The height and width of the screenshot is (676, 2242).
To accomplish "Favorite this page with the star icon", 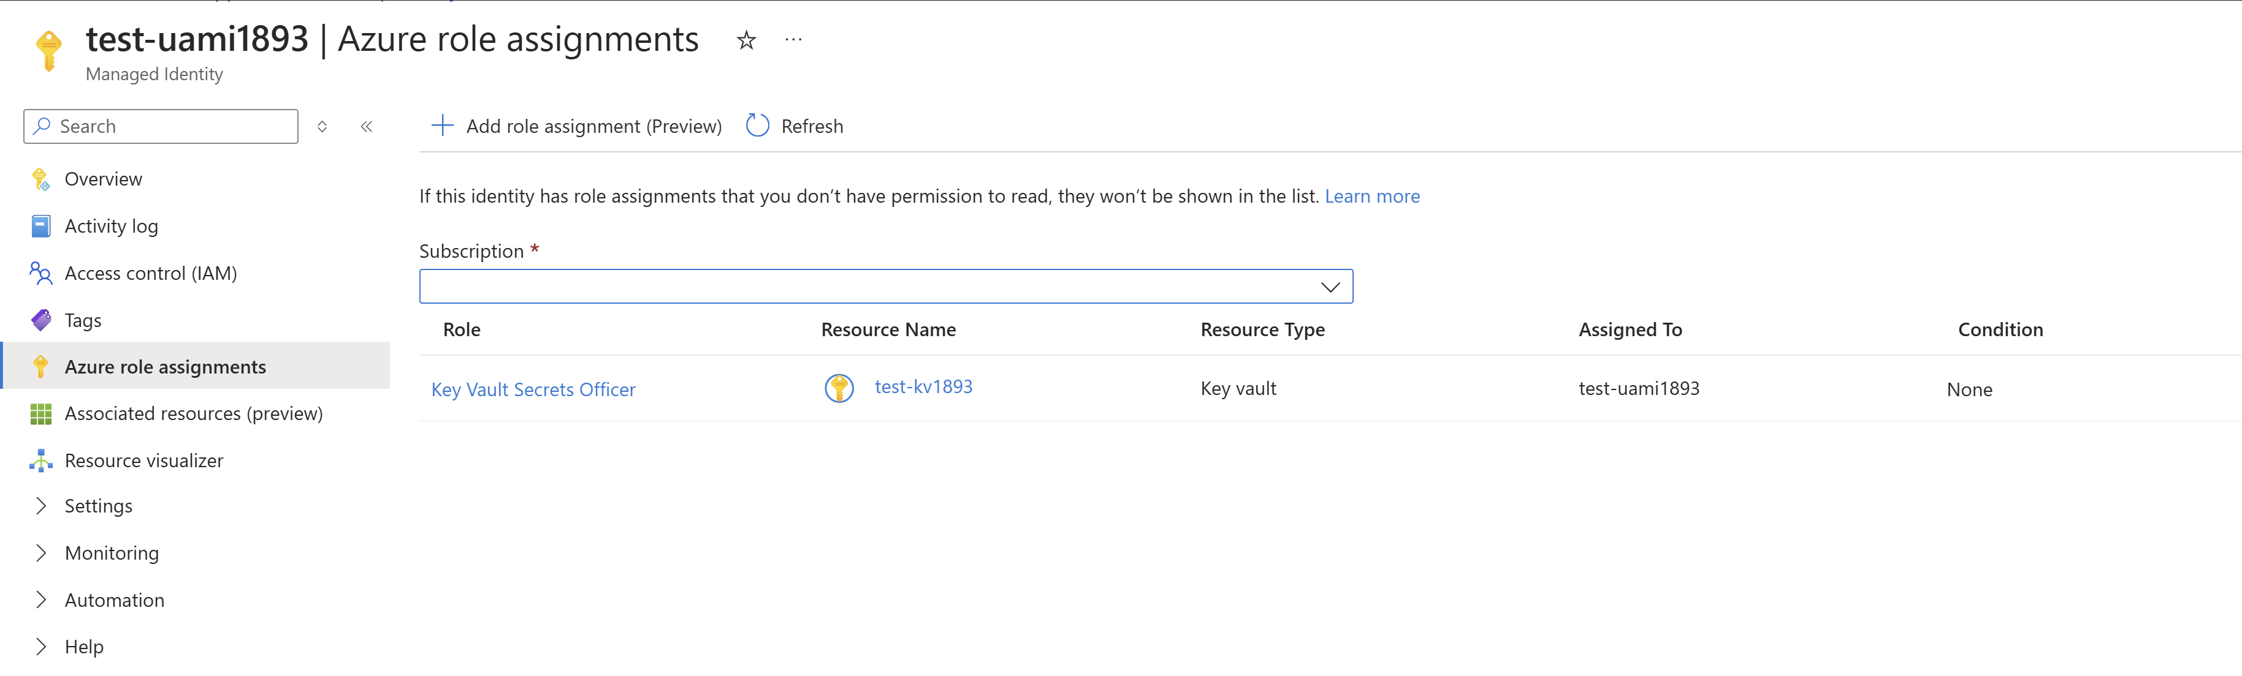I will (x=747, y=39).
